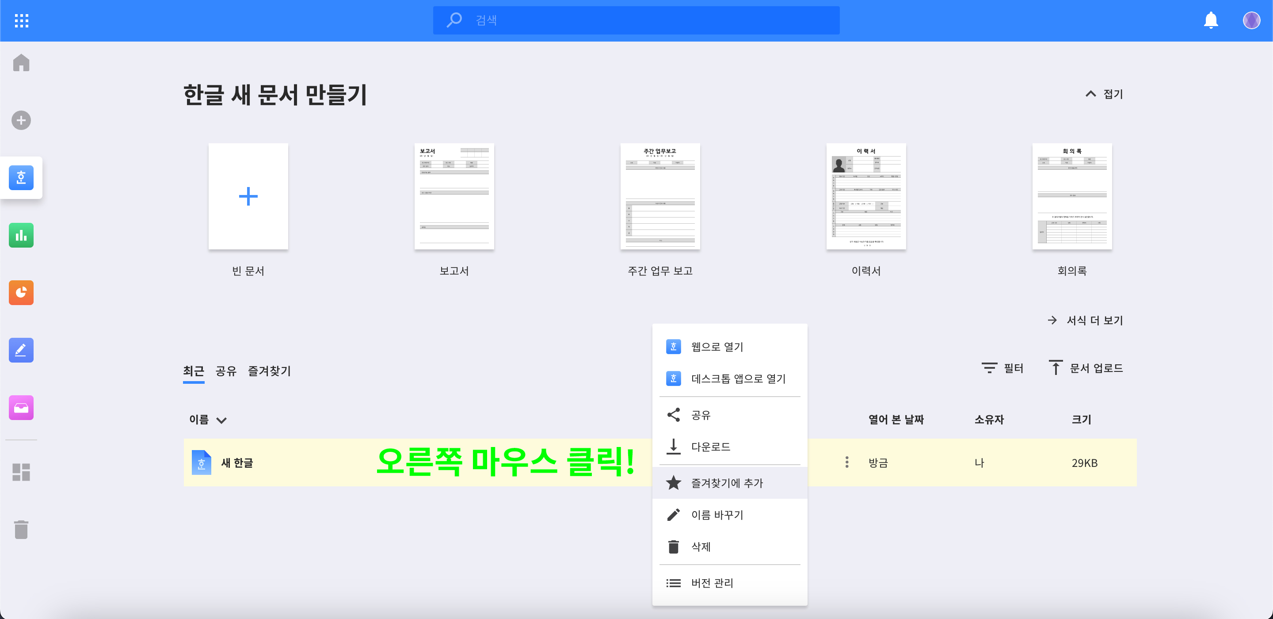Click the download icon in context menu
The height and width of the screenshot is (619, 1273).
click(x=674, y=446)
